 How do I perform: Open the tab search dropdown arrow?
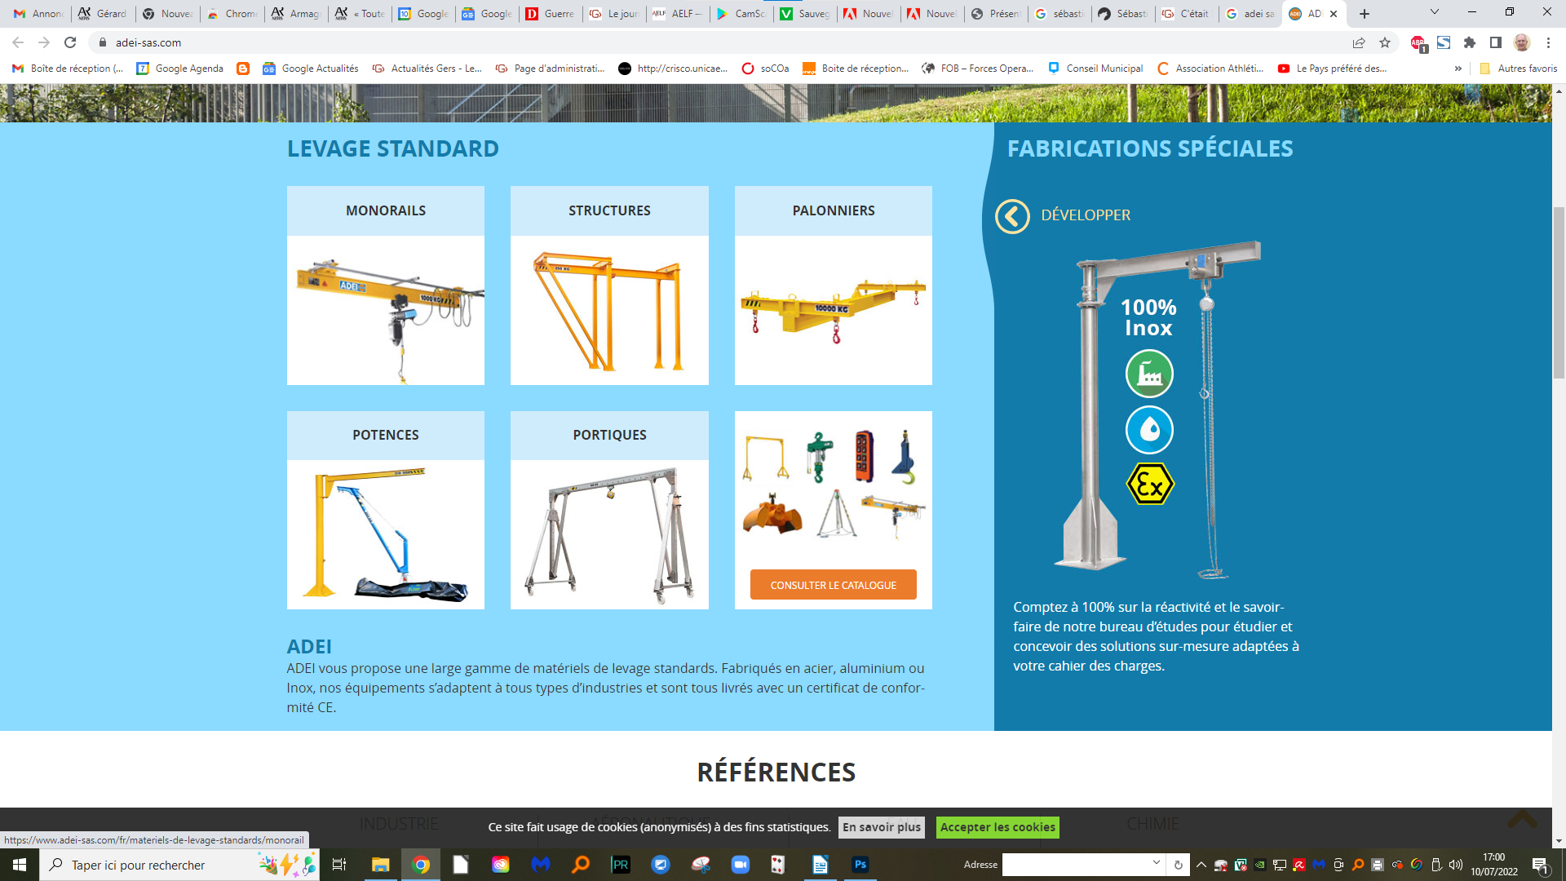[1435, 12]
